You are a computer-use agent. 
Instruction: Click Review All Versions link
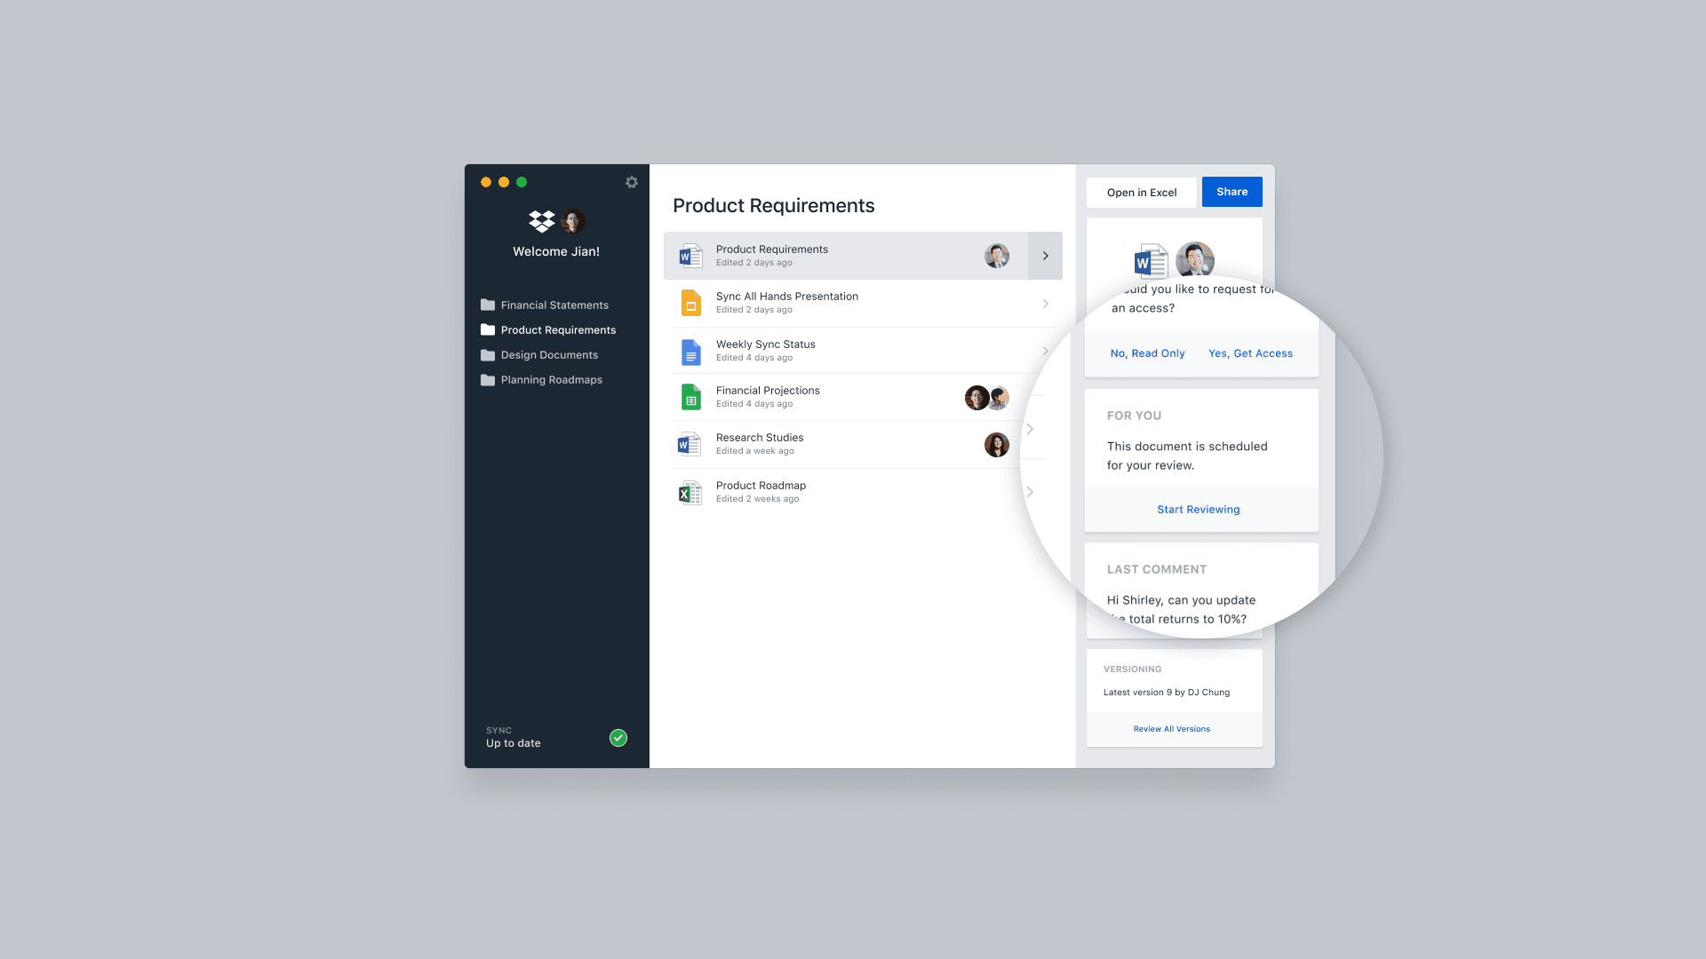coord(1172,728)
